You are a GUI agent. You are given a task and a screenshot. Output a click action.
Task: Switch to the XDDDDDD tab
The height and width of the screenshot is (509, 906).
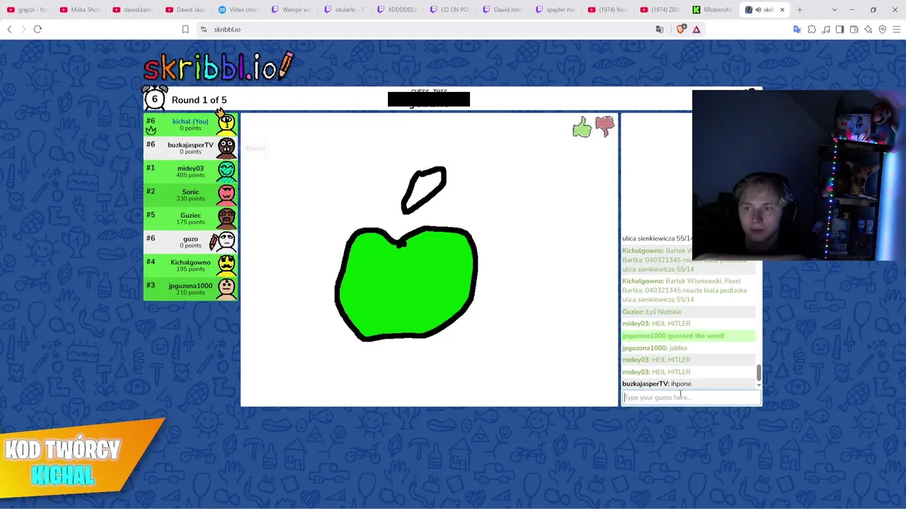pyautogui.click(x=398, y=10)
